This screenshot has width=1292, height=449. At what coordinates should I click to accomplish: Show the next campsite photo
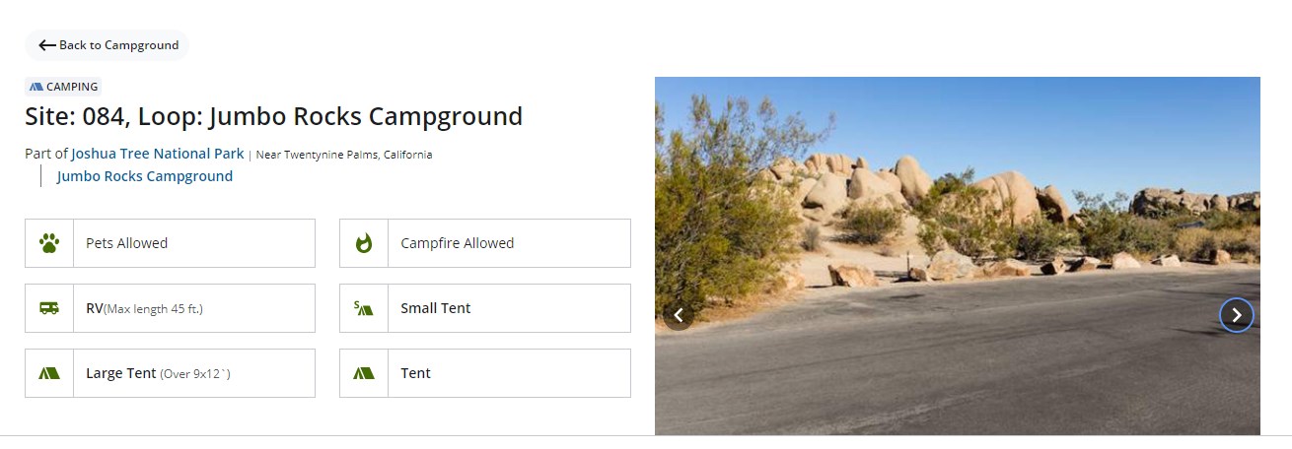pyautogui.click(x=1237, y=315)
